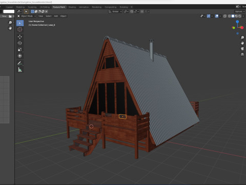Switch to Shading workspace tab

tap(72, 7)
